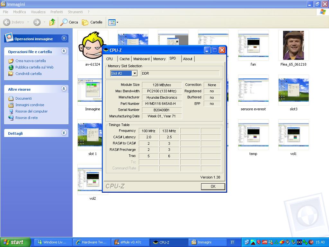Click the Up folder toolbar icon
This screenshot has height=247, width=329.
[52, 22]
